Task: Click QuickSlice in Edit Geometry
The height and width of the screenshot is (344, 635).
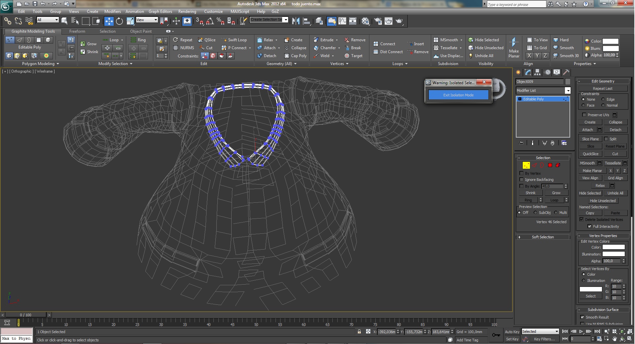Action: coord(590,154)
